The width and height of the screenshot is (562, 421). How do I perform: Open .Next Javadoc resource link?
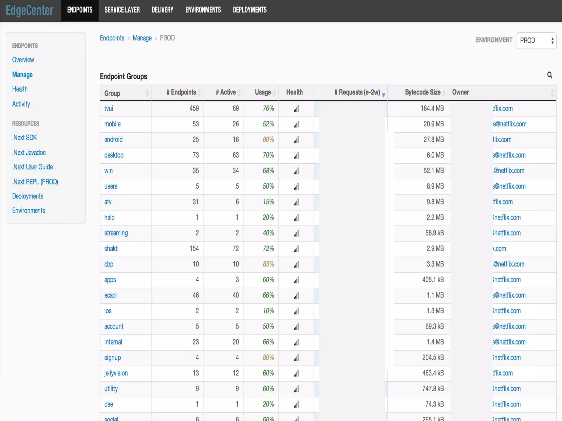coord(29,153)
